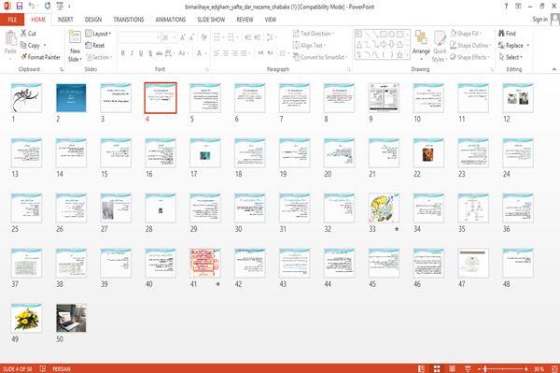This screenshot has height=373, width=560.
Task: Open the Text Direction dropdown
Action: (314, 34)
